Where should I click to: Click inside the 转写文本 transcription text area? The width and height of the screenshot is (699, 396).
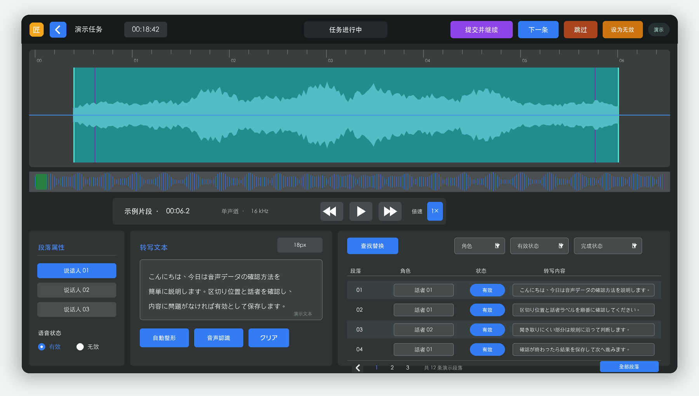231,290
